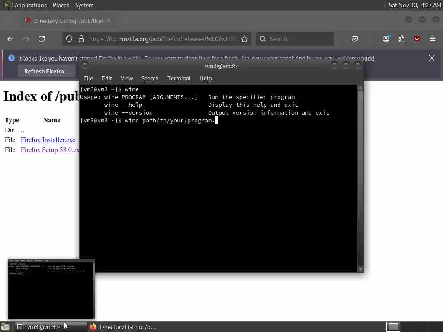Open the Places menu in top panel
Image resolution: width=443 pixels, height=332 pixels.
click(61, 5)
